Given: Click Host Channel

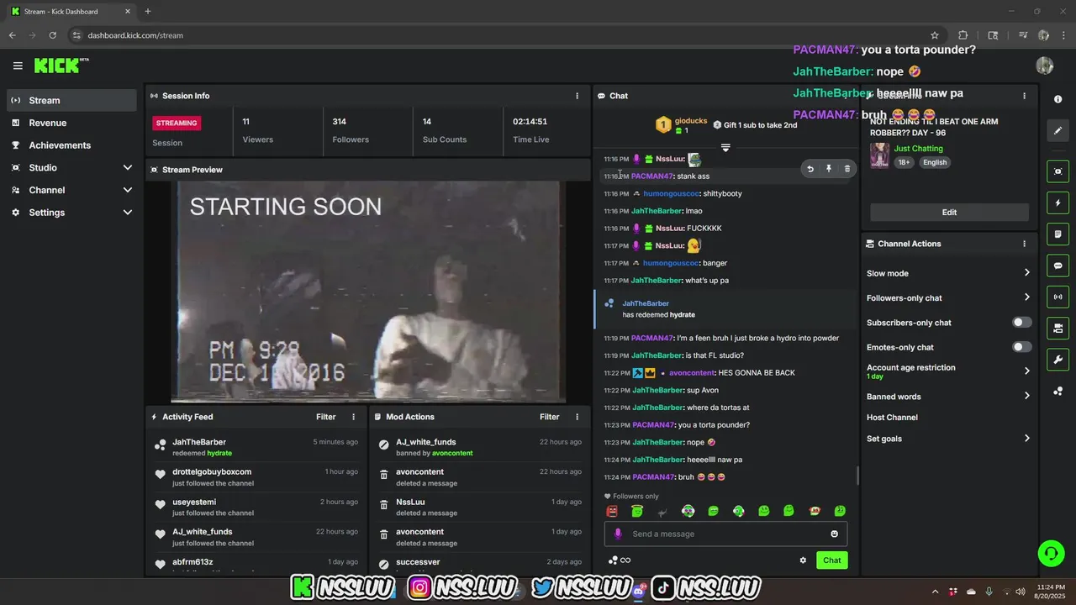Looking at the screenshot, I should tap(892, 418).
